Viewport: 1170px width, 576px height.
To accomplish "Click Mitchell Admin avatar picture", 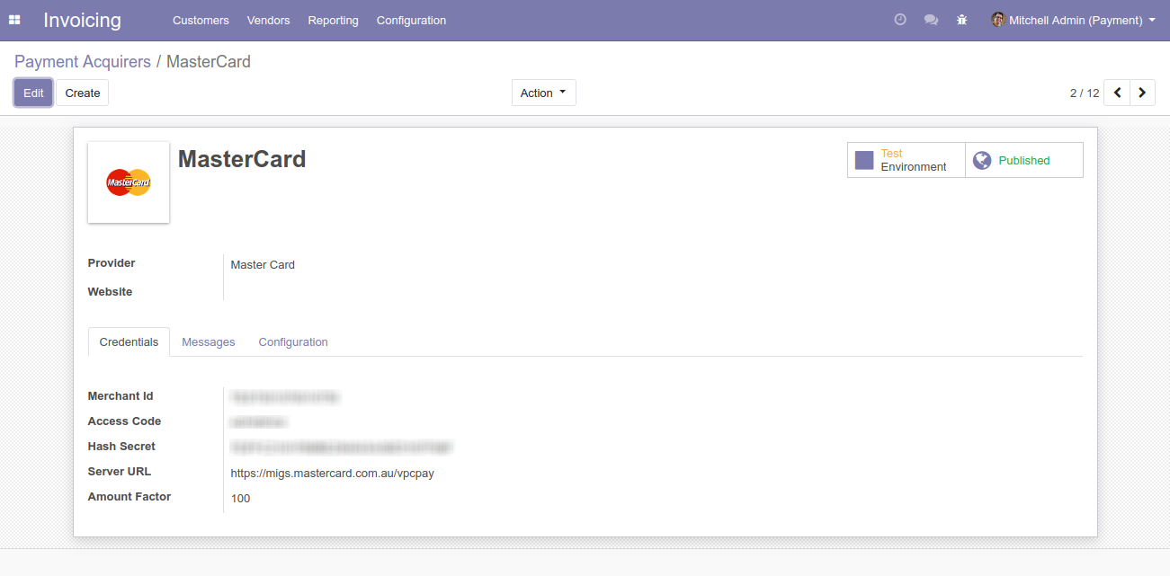I will coord(998,20).
